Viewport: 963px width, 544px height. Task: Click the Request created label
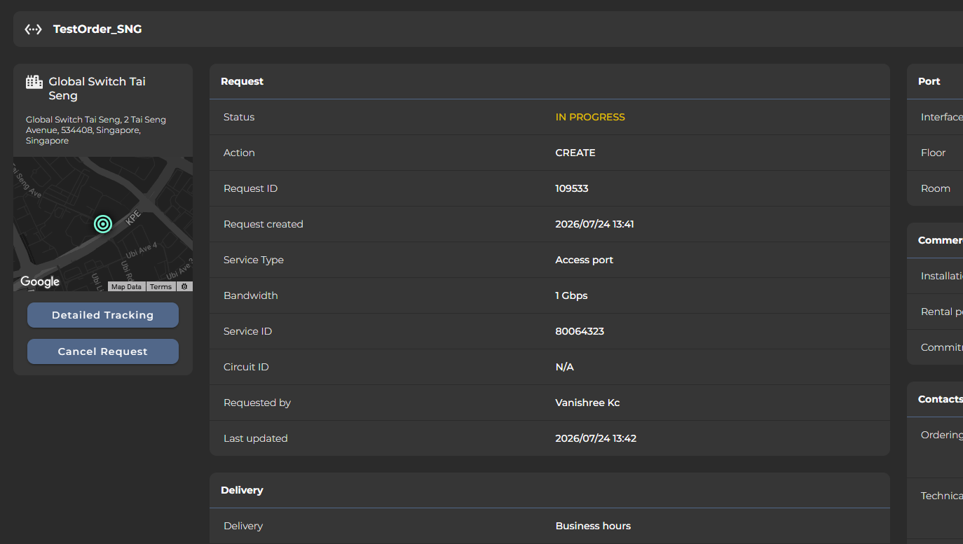pos(264,224)
